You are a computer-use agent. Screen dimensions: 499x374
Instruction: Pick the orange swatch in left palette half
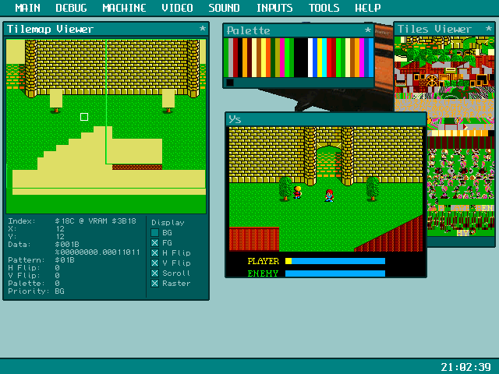coord(245,58)
